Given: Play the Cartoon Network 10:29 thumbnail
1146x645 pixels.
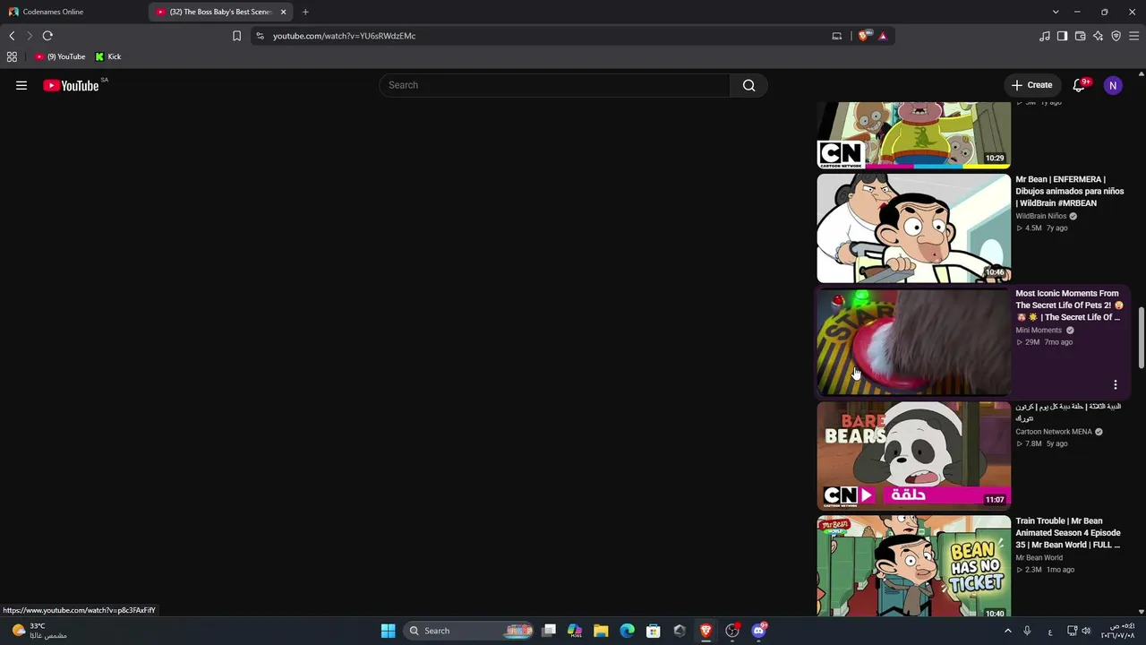Looking at the screenshot, I should pyautogui.click(x=913, y=135).
